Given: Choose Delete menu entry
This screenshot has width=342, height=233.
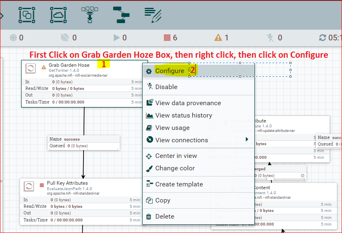Looking at the screenshot, I should pyautogui.click(x=199, y=217).
